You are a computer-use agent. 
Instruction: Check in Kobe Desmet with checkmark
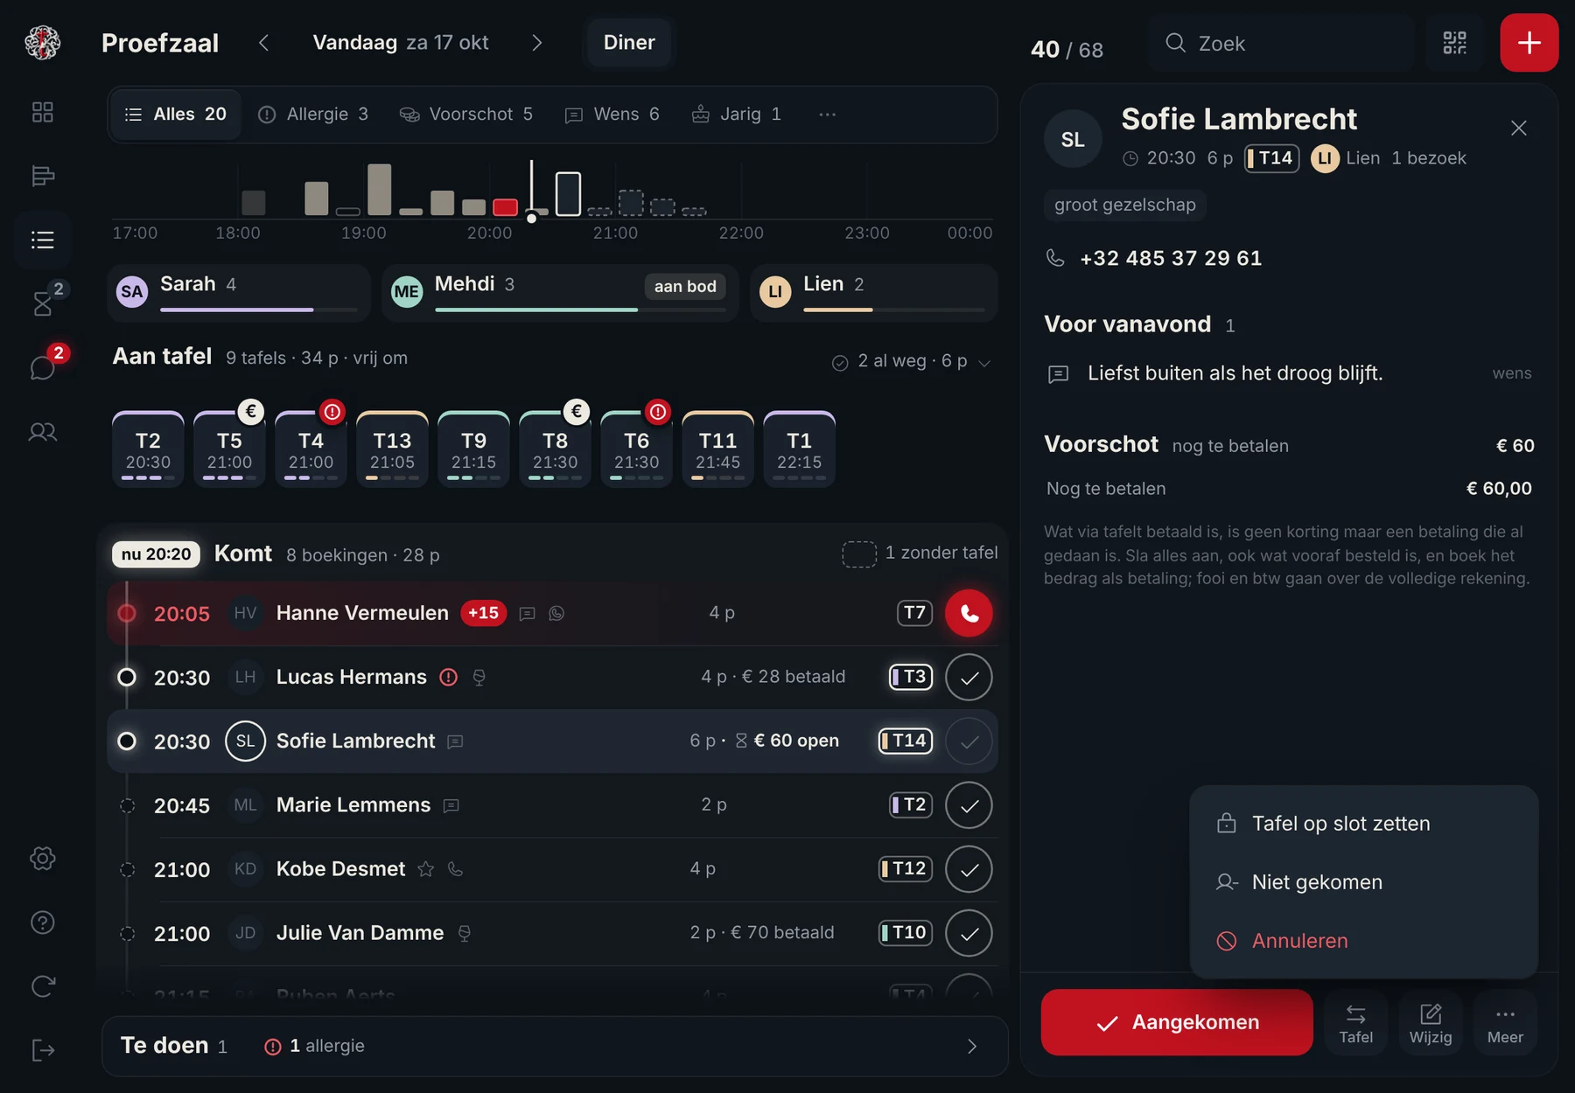969,869
